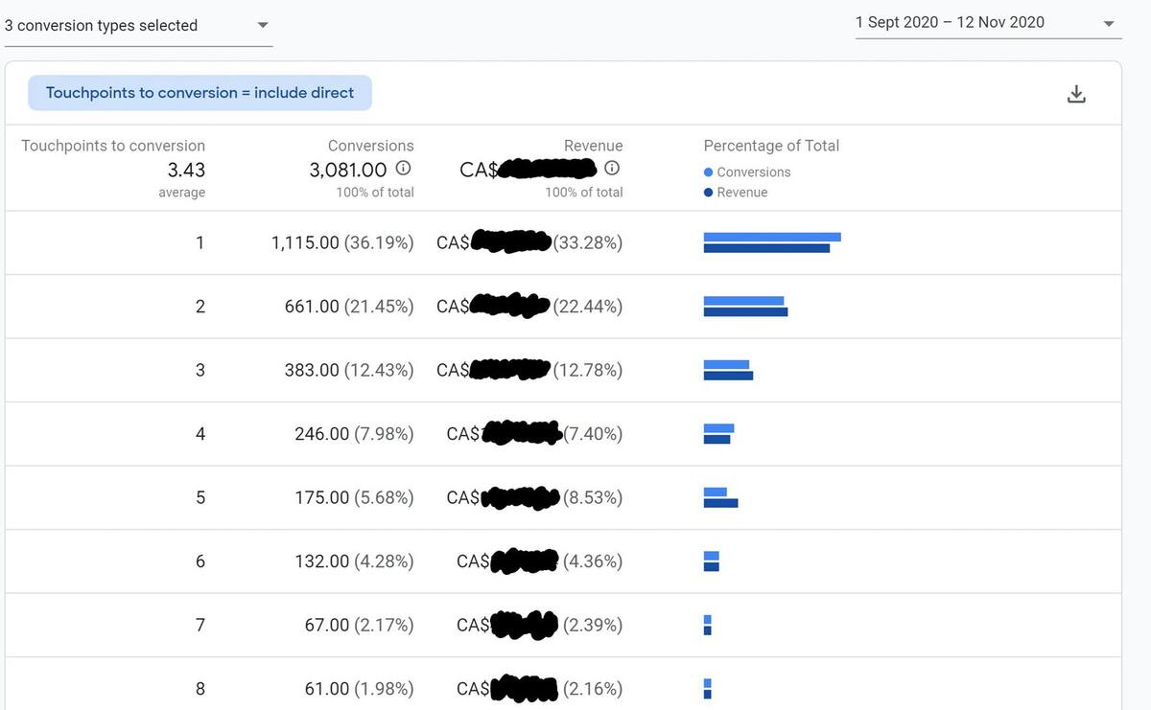Sort by the Conversions column header
This screenshot has width=1151, height=710.
click(371, 146)
